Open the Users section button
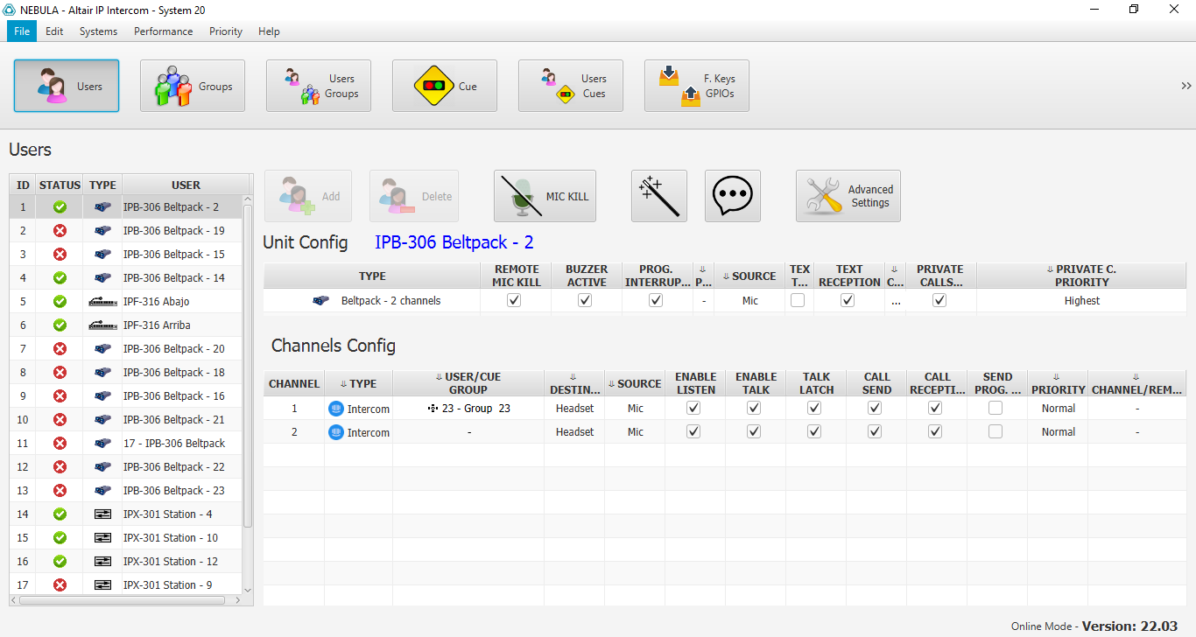The height and width of the screenshot is (637, 1196). pyautogui.click(x=67, y=86)
